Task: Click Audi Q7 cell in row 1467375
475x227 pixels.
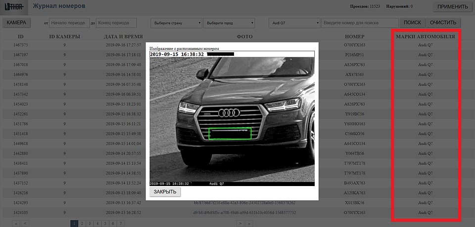Action: pyautogui.click(x=426, y=45)
